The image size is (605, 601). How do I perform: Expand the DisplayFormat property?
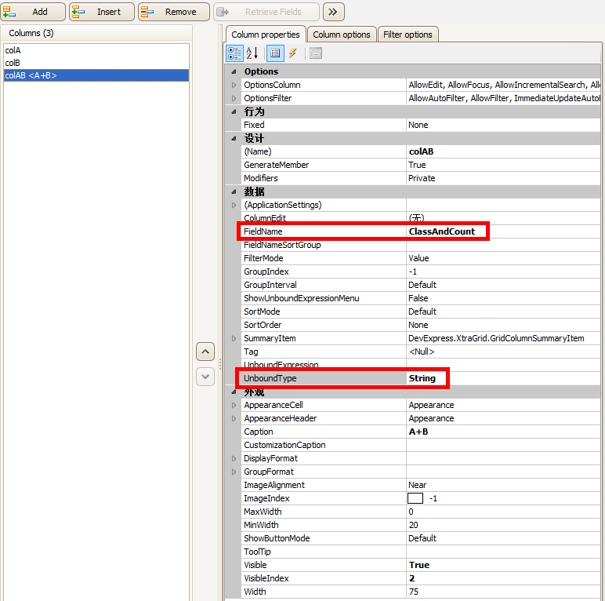pyautogui.click(x=234, y=458)
